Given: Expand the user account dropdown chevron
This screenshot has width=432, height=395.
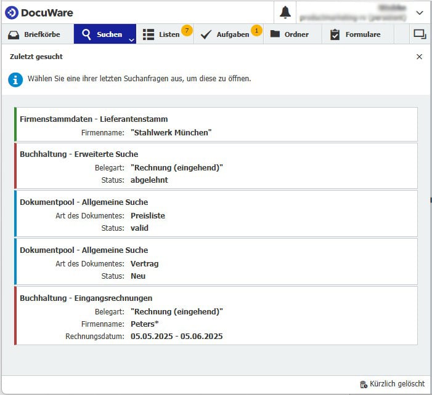Looking at the screenshot, I should pyautogui.click(x=419, y=13).
